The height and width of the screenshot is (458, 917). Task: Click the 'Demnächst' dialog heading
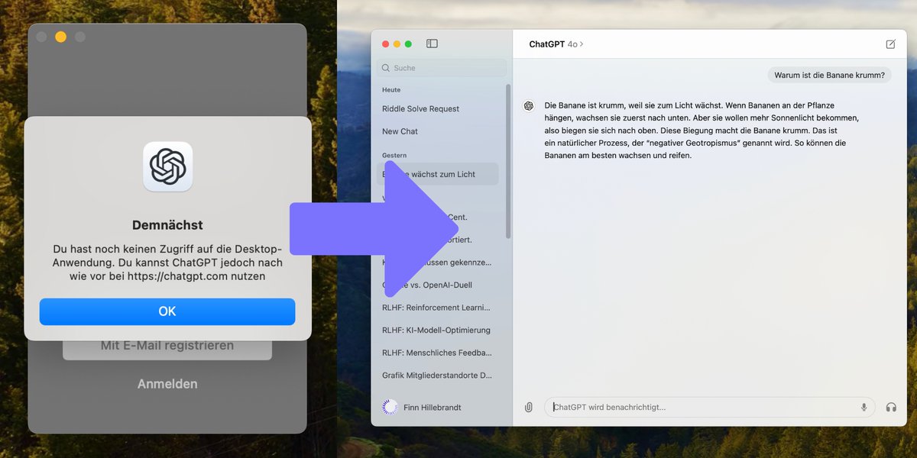pyautogui.click(x=167, y=225)
